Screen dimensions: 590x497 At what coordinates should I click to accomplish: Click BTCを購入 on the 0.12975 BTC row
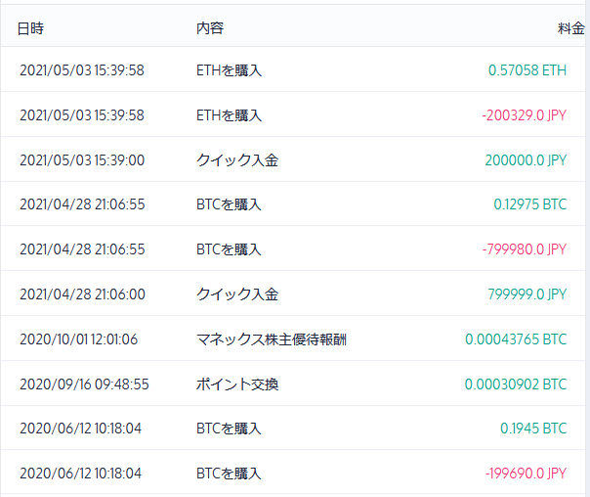tap(229, 204)
